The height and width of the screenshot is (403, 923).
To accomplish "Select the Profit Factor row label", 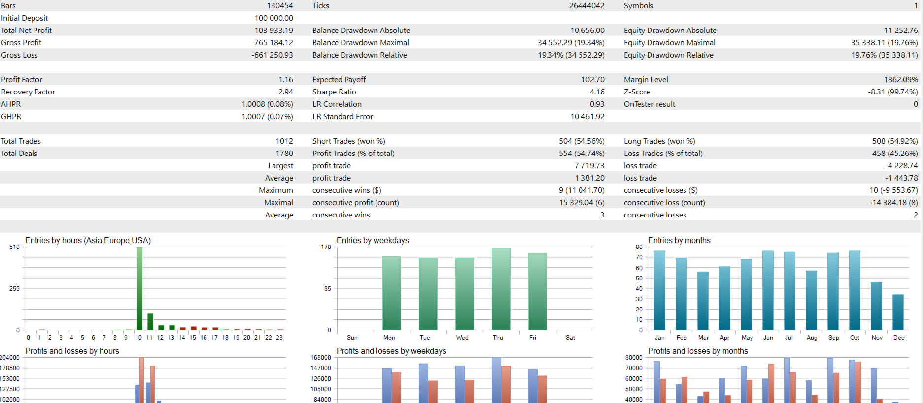I will tap(22, 79).
